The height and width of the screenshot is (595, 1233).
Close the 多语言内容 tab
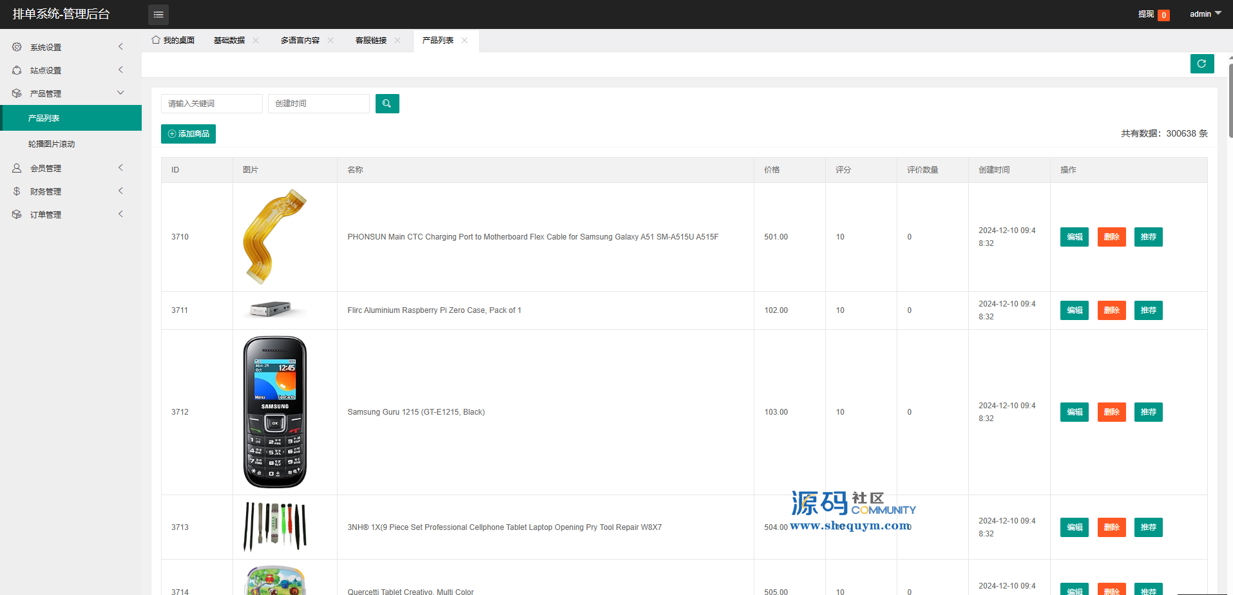[x=330, y=41]
